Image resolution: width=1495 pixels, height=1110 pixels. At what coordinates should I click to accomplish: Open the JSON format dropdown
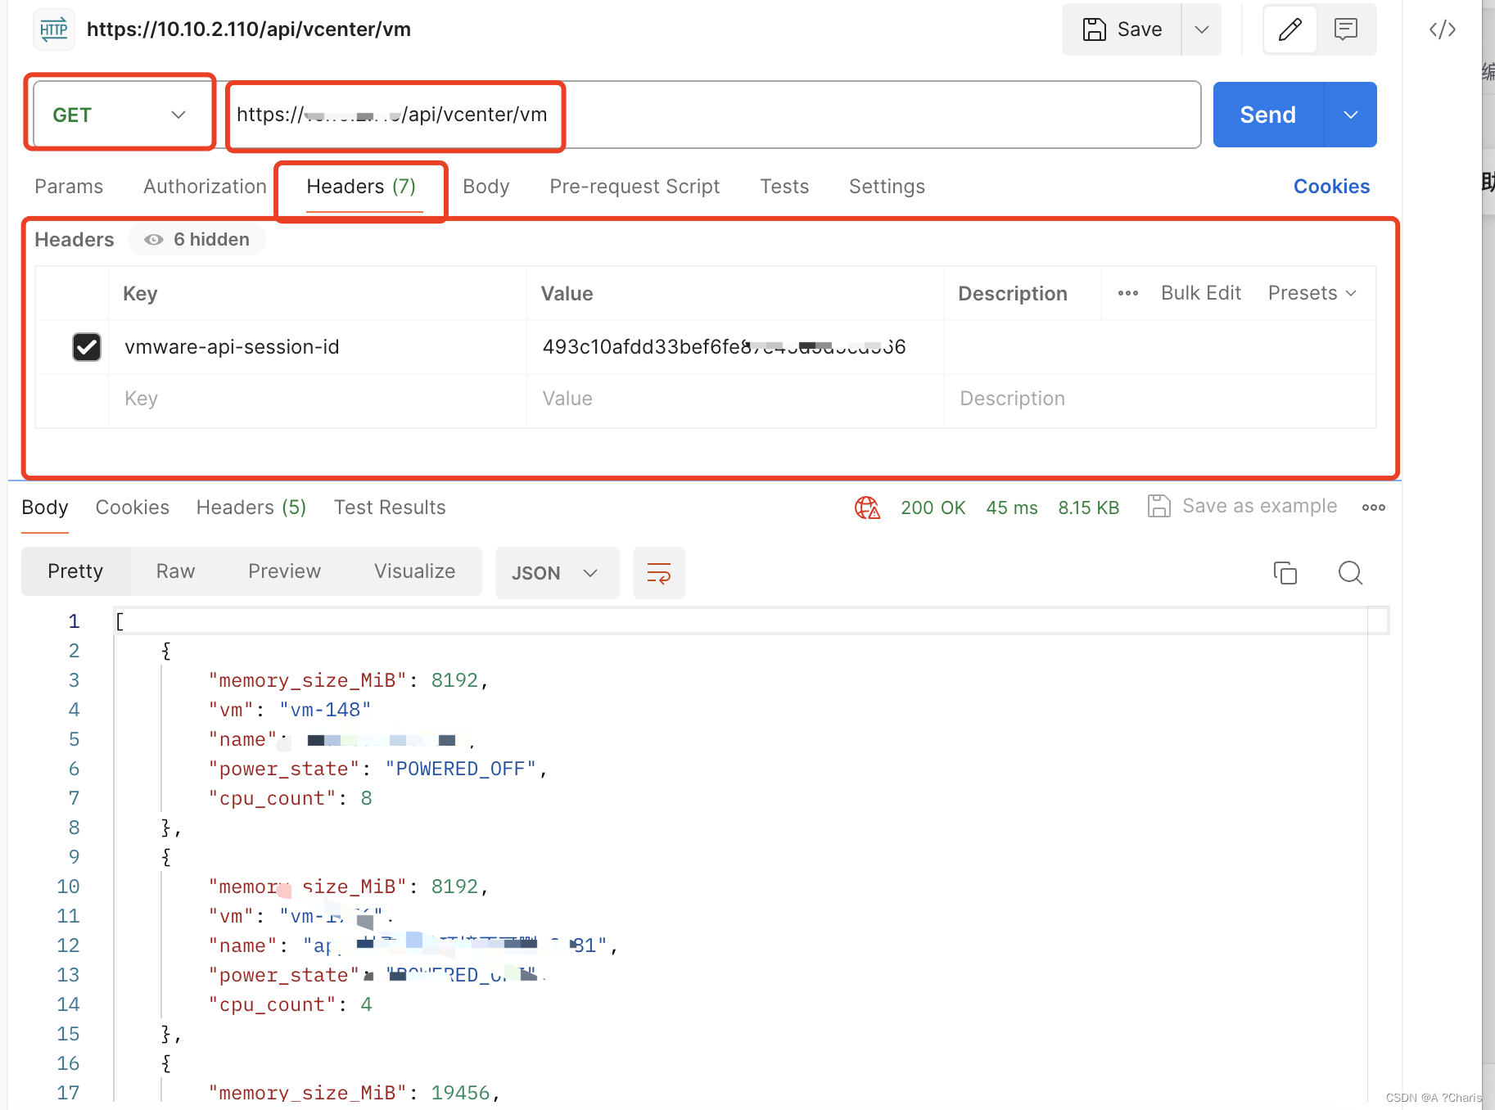(x=557, y=573)
